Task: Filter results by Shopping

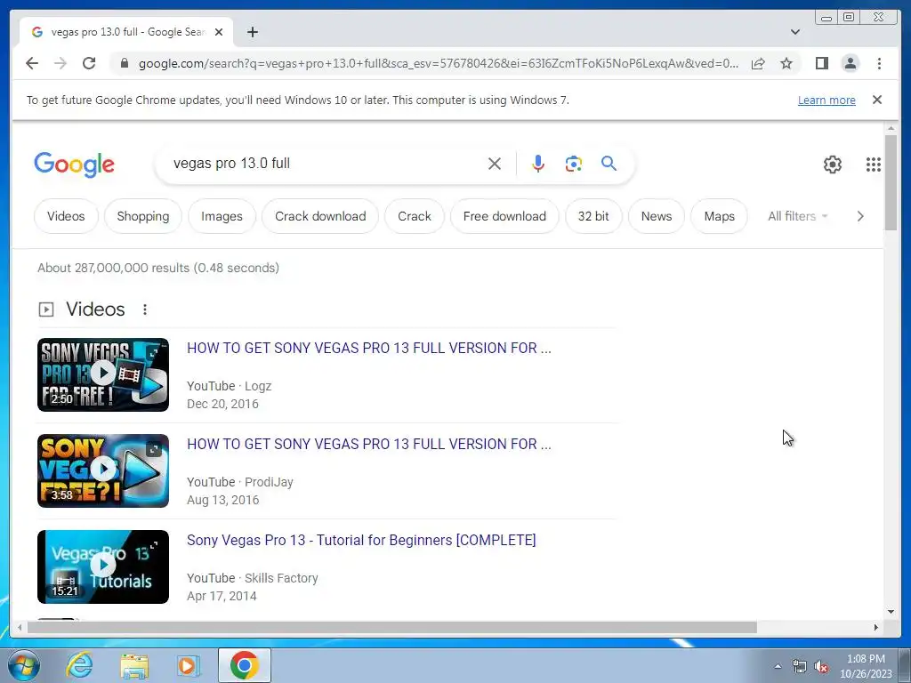Action: click(x=143, y=216)
